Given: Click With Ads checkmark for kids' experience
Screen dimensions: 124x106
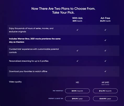Looking at the screenshot, I should pos(77,51).
